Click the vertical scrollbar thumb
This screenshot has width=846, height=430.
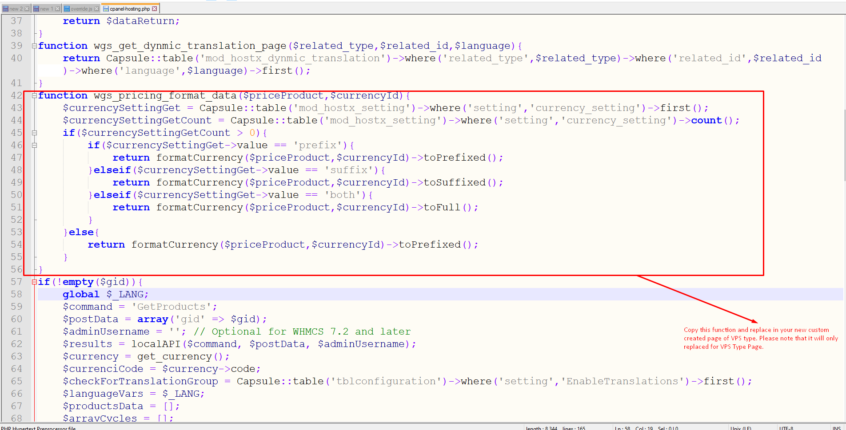pos(844,144)
